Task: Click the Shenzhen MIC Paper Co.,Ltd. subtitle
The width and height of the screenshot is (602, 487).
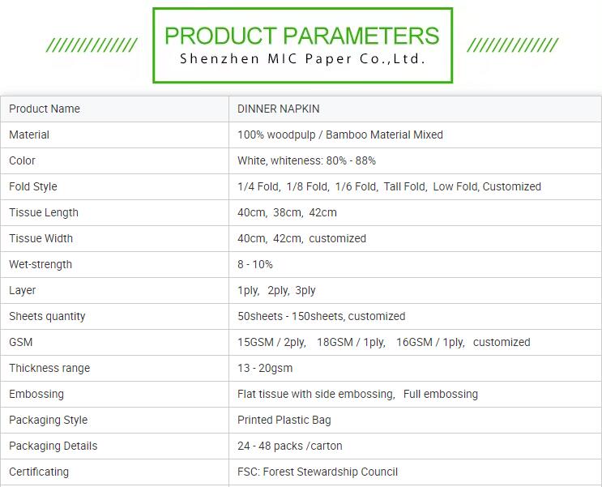Action: click(302, 59)
